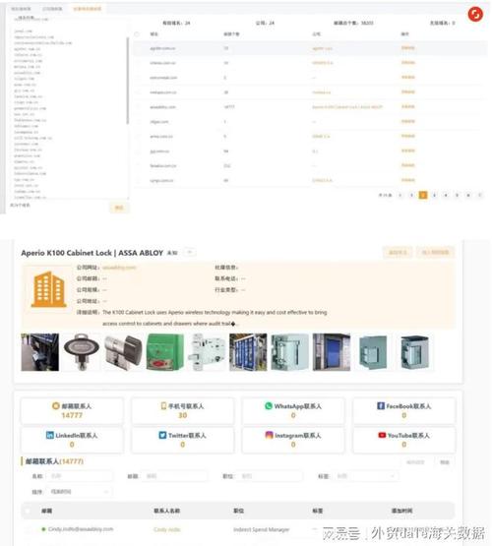Switch to the first tab at top left
This screenshot has width=492, height=546.
(21, 9)
